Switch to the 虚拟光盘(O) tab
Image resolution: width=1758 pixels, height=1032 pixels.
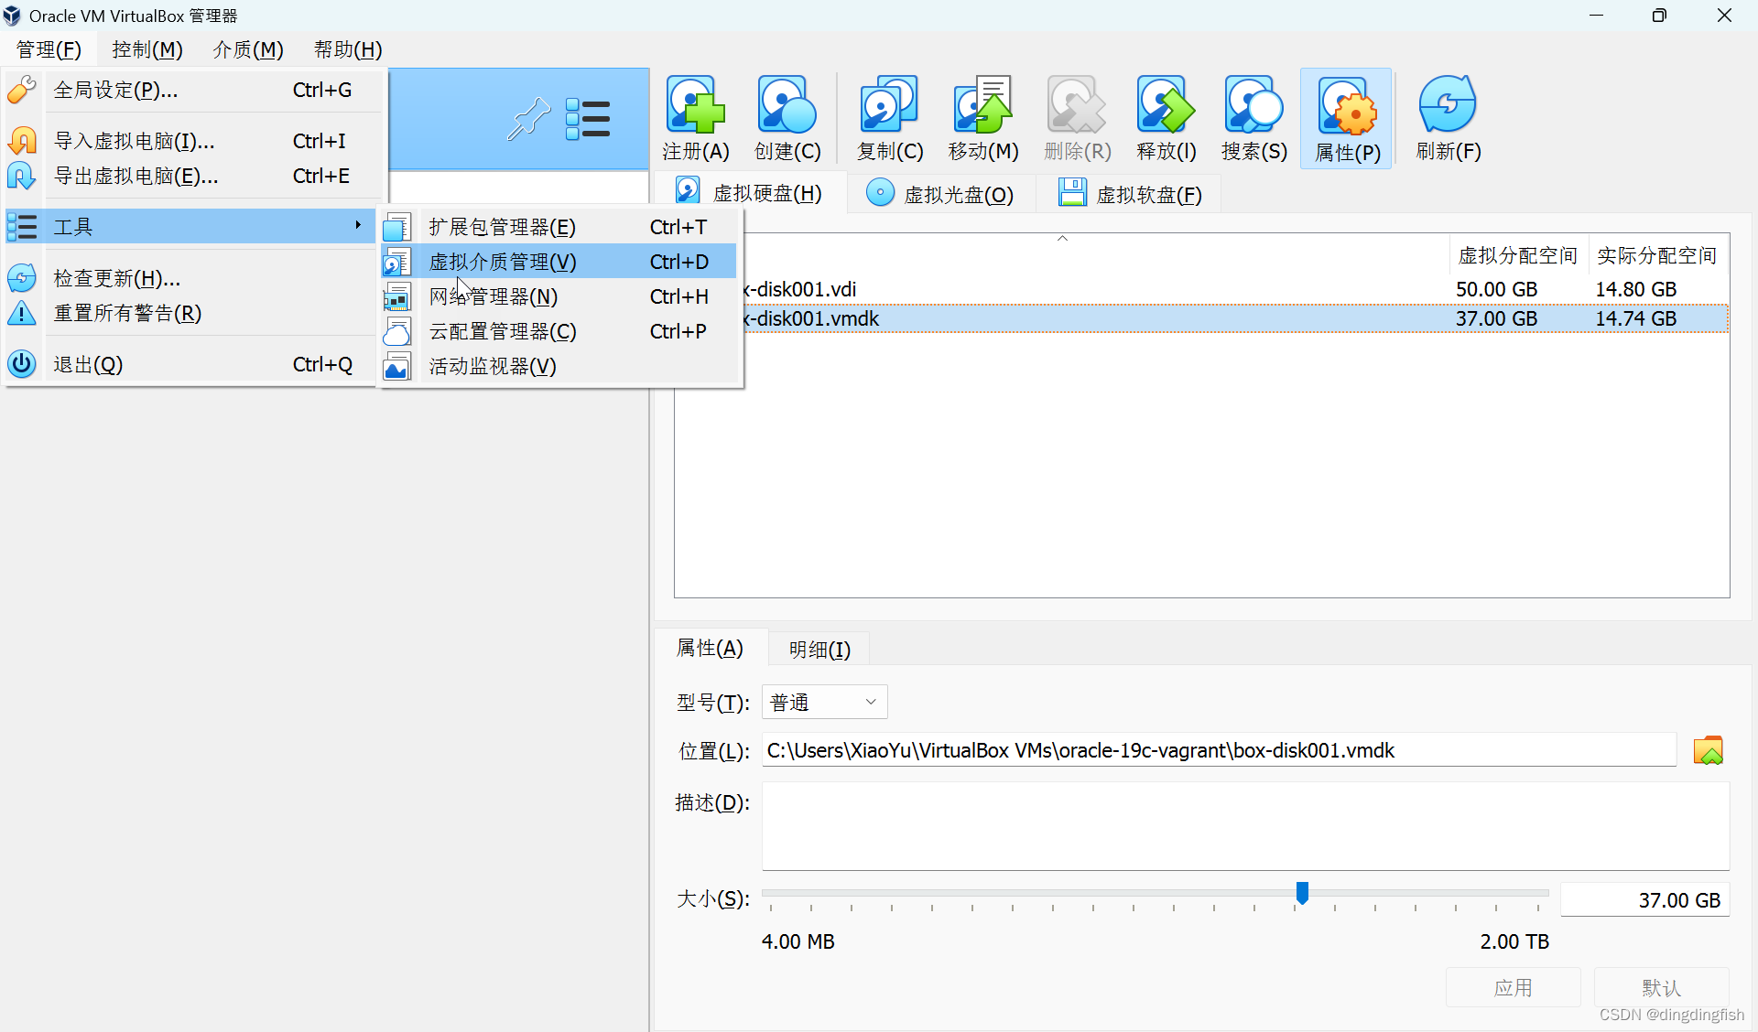point(940,194)
